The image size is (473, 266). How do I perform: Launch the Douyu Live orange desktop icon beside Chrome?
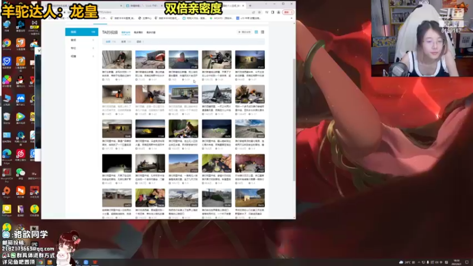[21, 43]
